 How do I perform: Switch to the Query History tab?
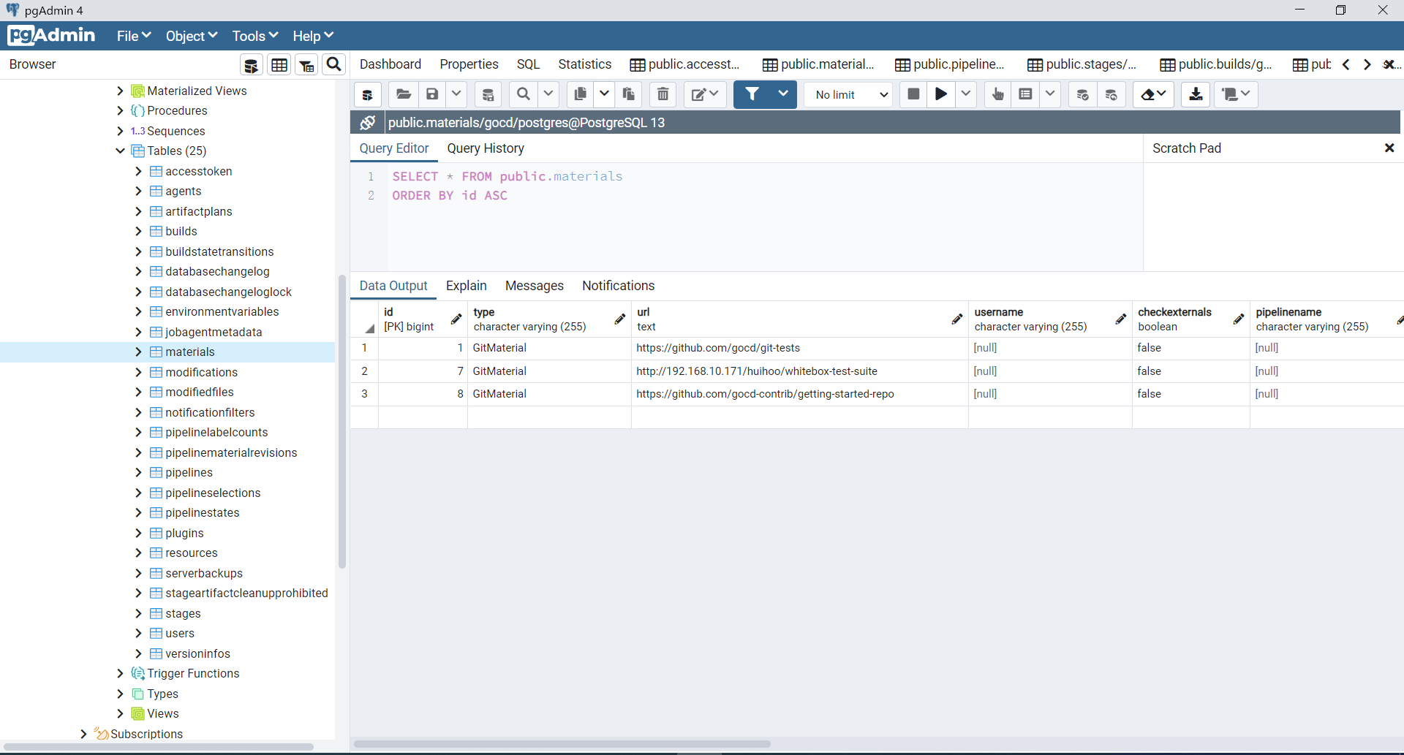click(x=486, y=148)
